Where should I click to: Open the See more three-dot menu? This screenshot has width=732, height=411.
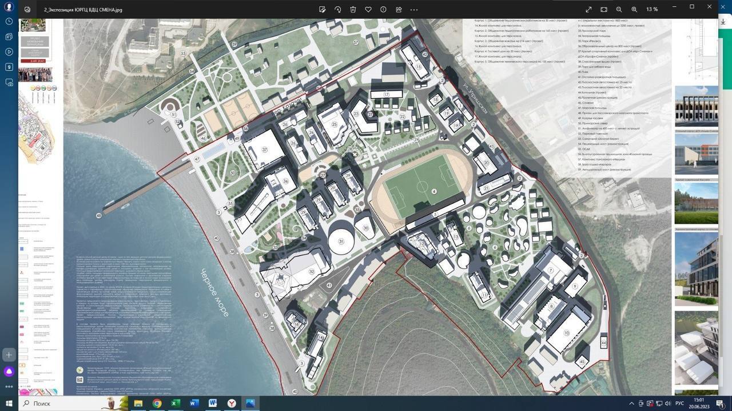(x=414, y=10)
